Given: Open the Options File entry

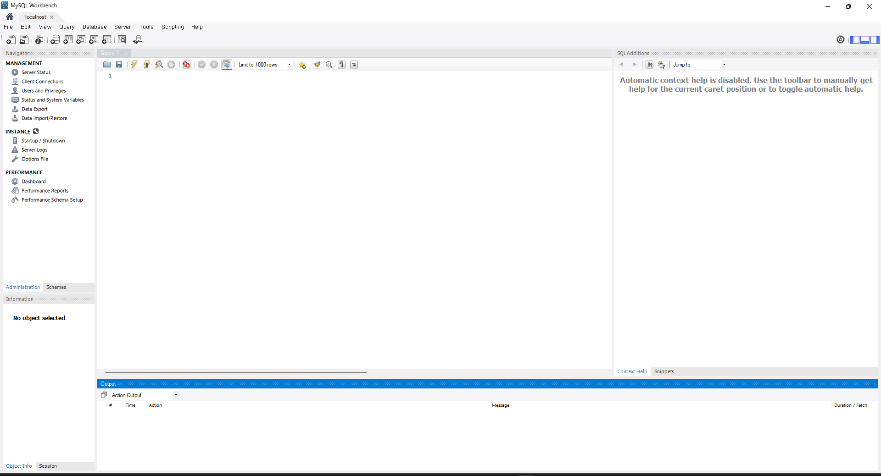Looking at the screenshot, I should tap(35, 159).
